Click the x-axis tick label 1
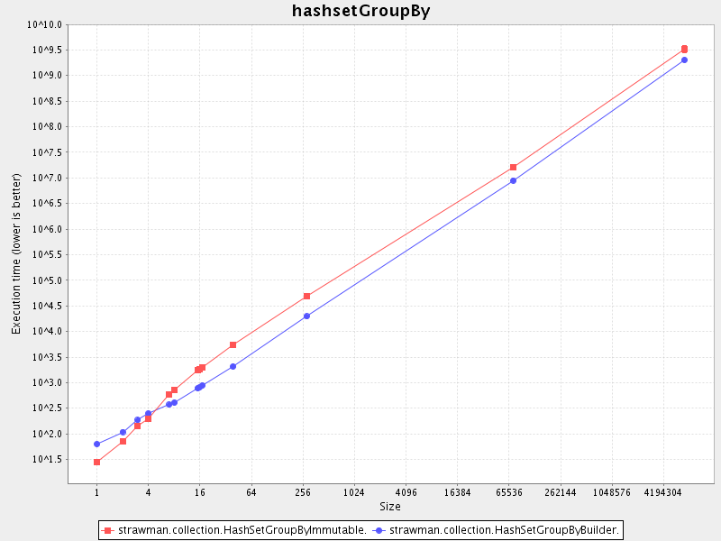This screenshot has height=541, width=721. (96, 492)
